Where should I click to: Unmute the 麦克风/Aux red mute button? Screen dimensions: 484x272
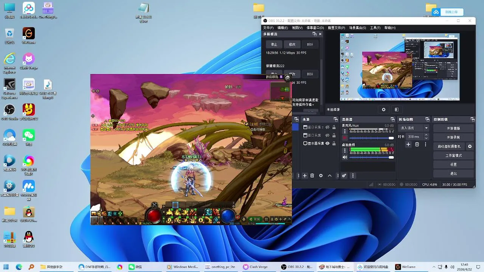(344, 138)
